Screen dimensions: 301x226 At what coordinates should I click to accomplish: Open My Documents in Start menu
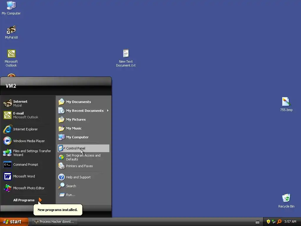tap(83, 102)
